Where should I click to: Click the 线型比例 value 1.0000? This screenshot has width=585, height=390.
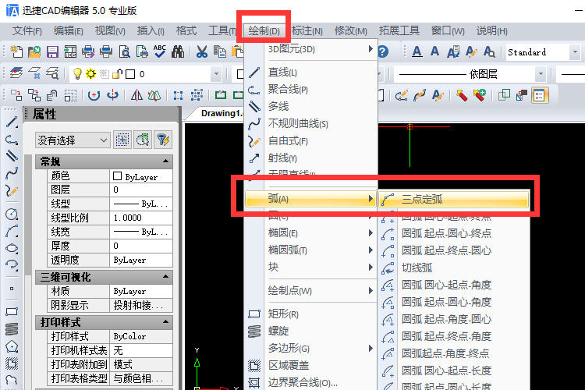point(141,218)
